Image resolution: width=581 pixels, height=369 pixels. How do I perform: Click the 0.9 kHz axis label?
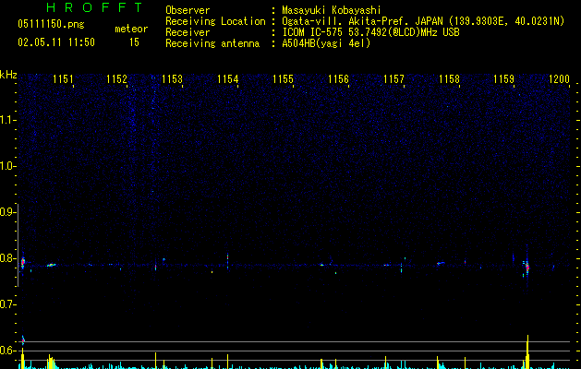(x=8, y=212)
